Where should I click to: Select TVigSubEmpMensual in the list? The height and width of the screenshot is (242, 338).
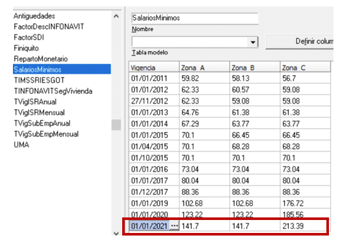(46, 134)
